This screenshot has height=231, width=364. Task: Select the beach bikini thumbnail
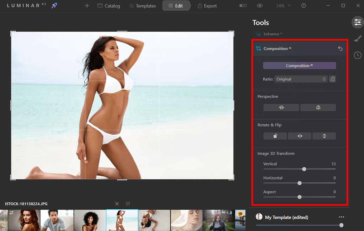pyautogui.click(x=122, y=220)
